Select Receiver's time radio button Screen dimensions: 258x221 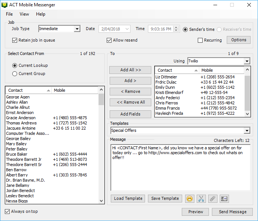[x=219, y=29]
